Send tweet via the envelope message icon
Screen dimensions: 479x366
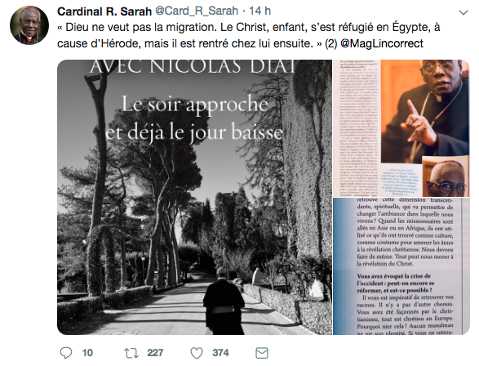click(x=262, y=353)
